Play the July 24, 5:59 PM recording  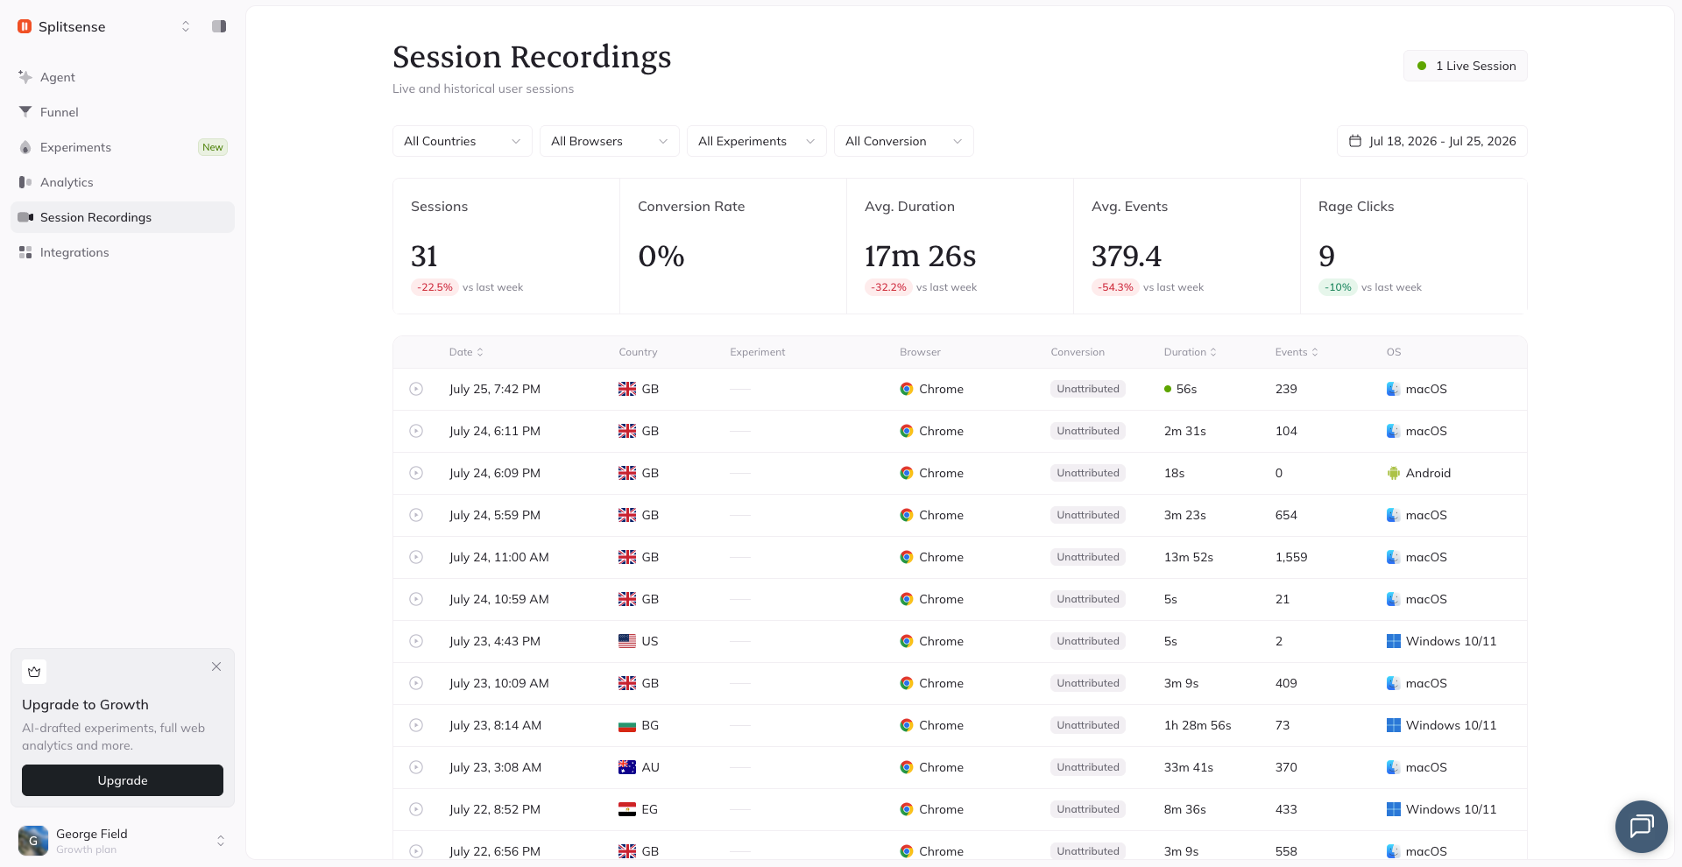pyautogui.click(x=416, y=515)
